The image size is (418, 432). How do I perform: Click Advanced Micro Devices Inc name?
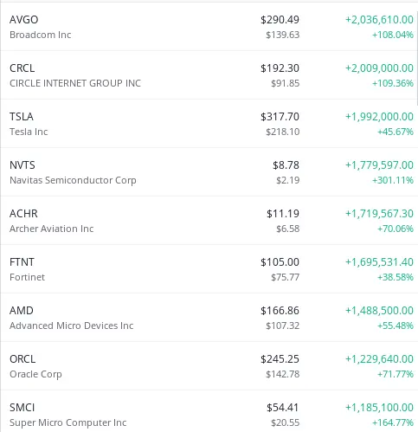click(x=72, y=326)
